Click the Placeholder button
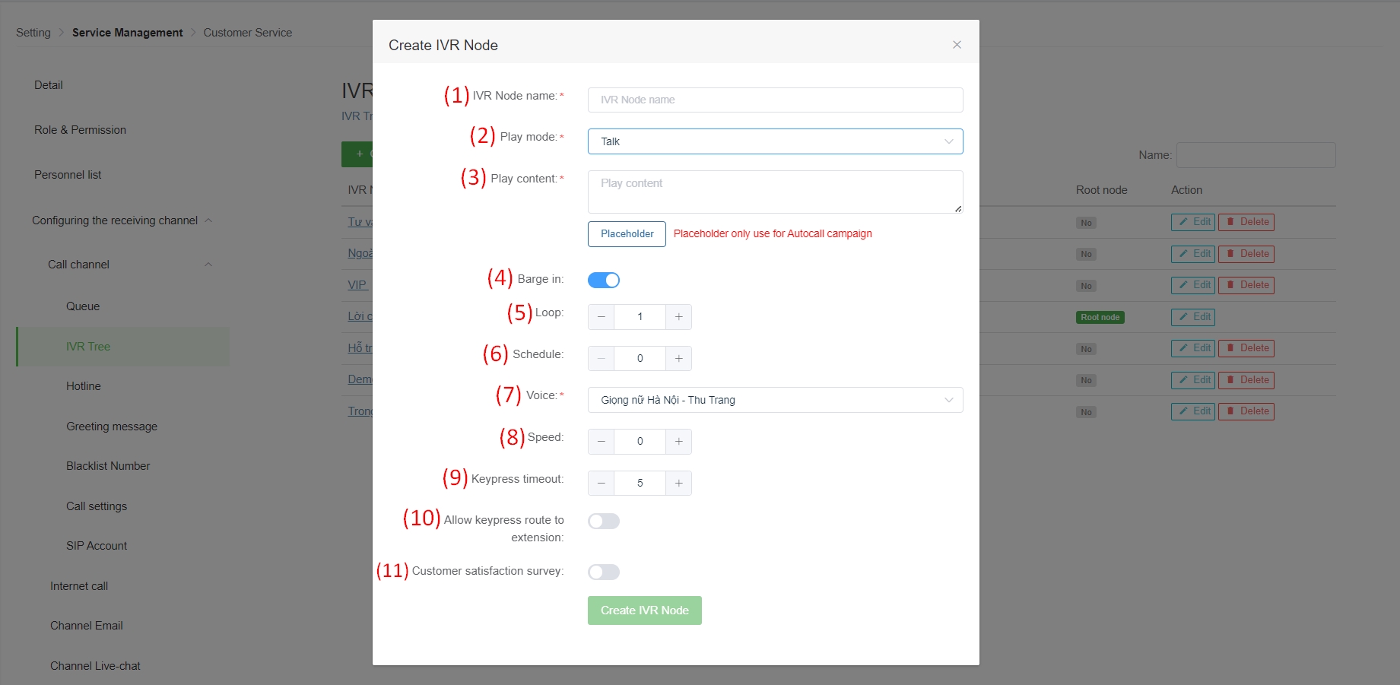1400x685 pixels. 627,234
